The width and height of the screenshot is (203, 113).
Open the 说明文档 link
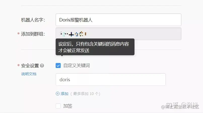click(x=29, y=74)
